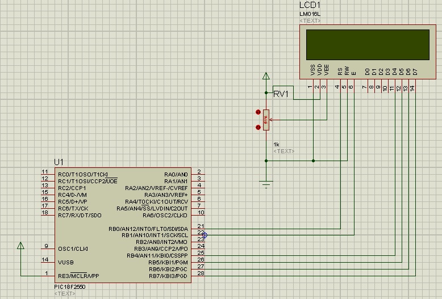This screenshot has height=299, width=442.
Task: Click the <TEXT> placeholder under PIC18F2550
Action: [x=65, y=293]
